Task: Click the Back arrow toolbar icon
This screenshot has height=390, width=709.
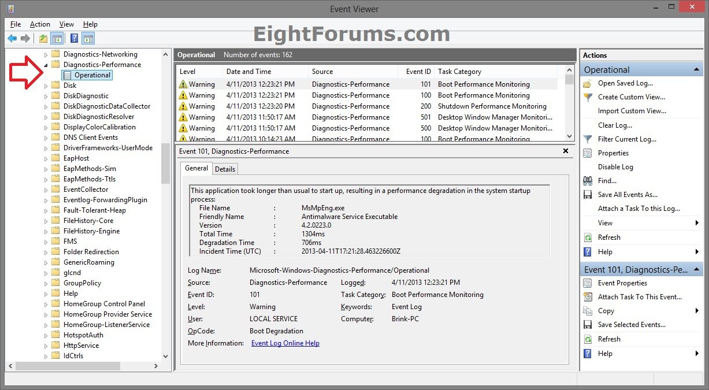Action: (x=12, y=39)
